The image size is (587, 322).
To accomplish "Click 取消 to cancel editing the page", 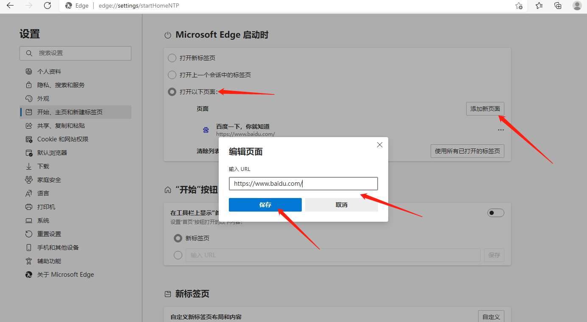I will (x=342, y=205).
